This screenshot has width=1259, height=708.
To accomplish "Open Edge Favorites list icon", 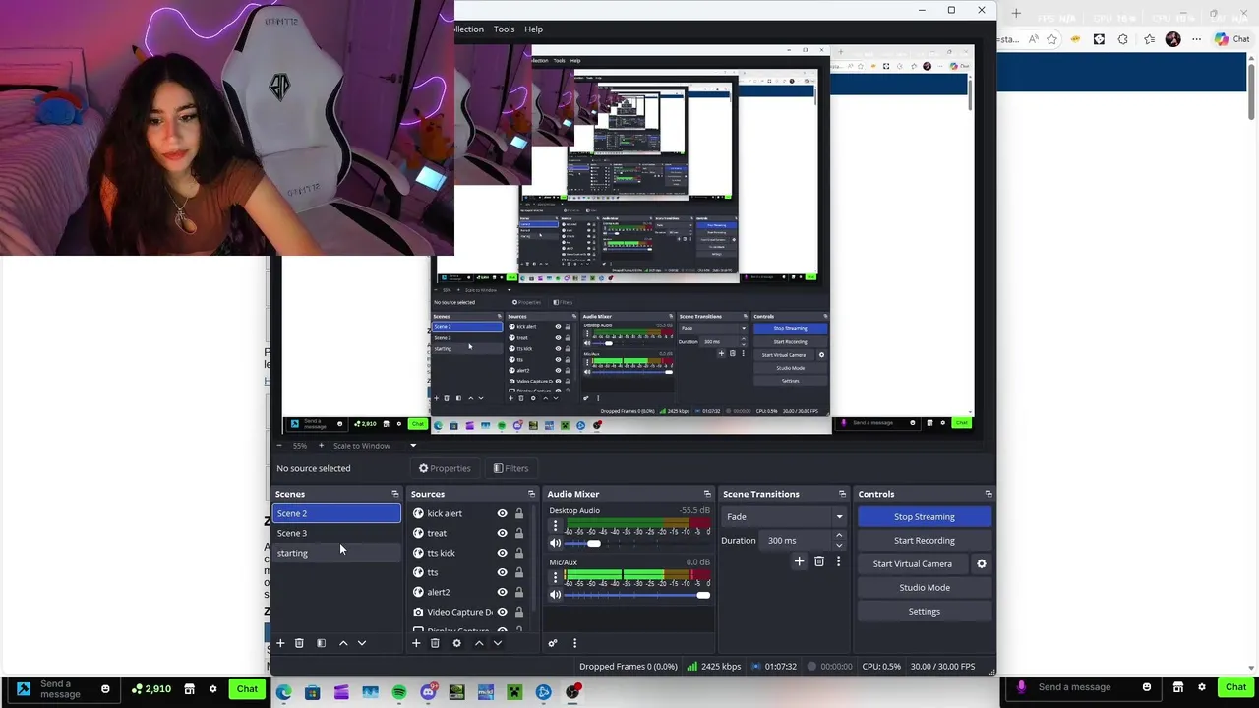I will click(1149, 39).
